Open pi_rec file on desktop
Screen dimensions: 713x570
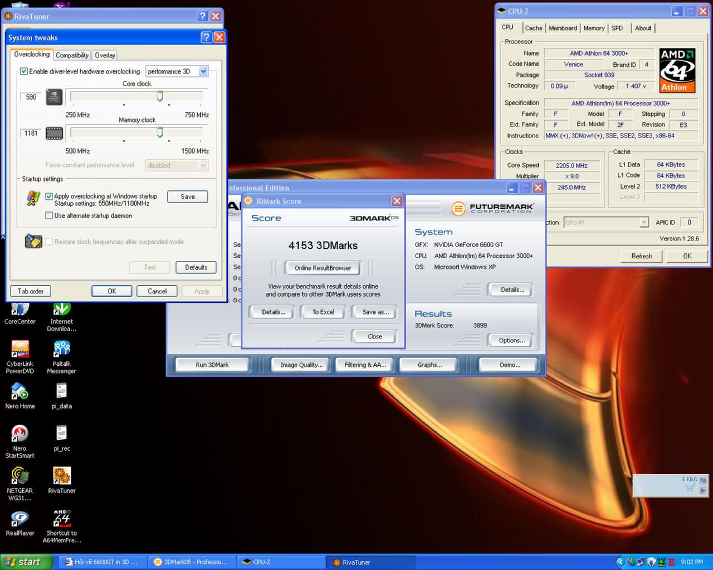pyautogui.click(x=61, y=438)
